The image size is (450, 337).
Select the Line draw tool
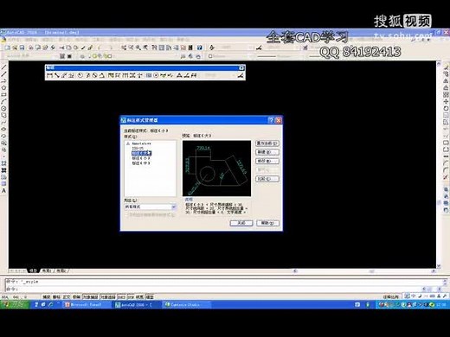3,67
